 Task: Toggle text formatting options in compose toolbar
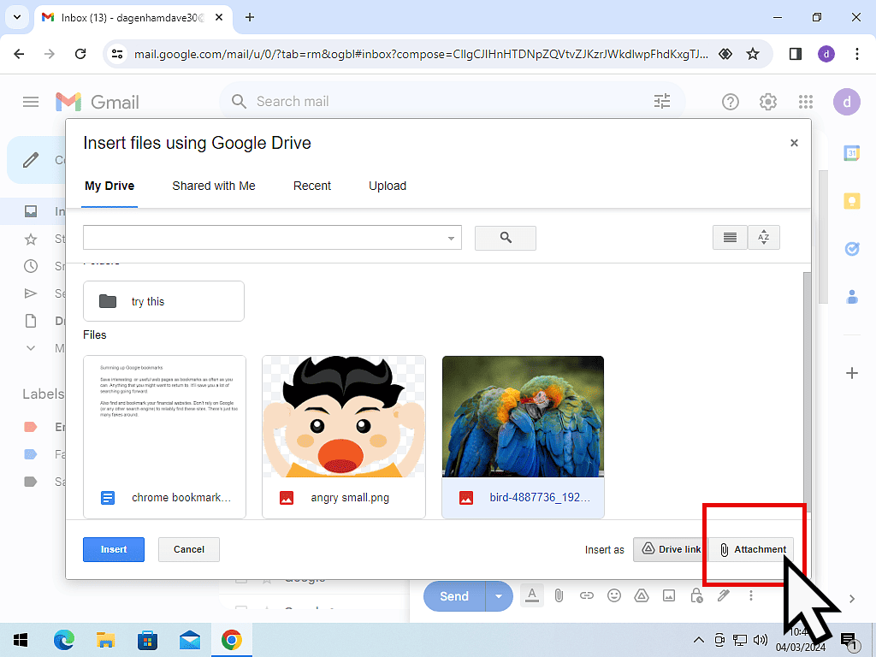pos(531,595)
